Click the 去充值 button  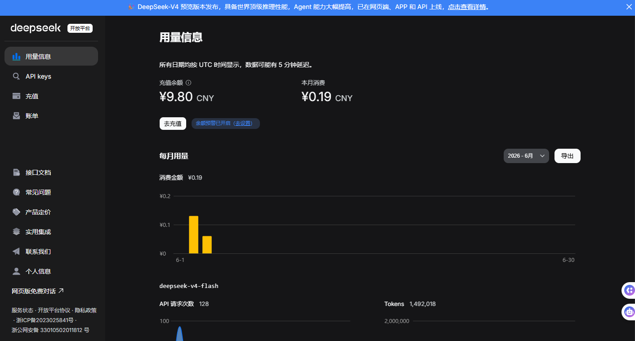coord(173,124)
